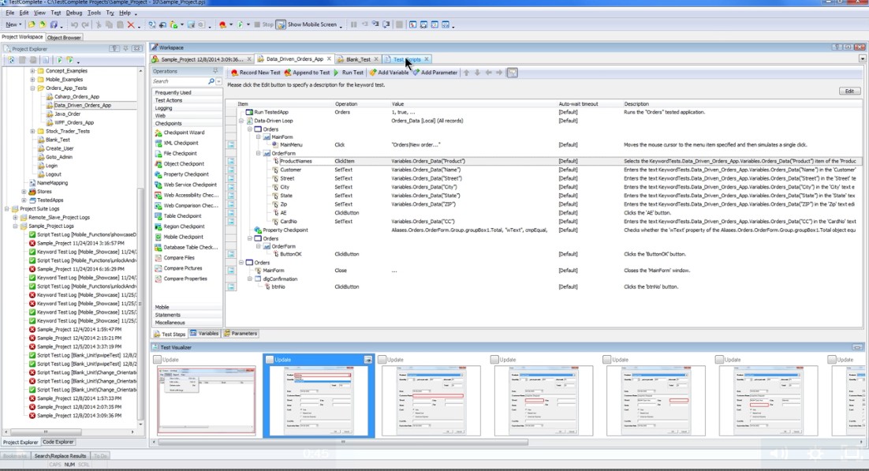This screenshot has height=471, width=869.
Task: Expand the Stock_Trader_Tests folder
Action: (32, 132)
